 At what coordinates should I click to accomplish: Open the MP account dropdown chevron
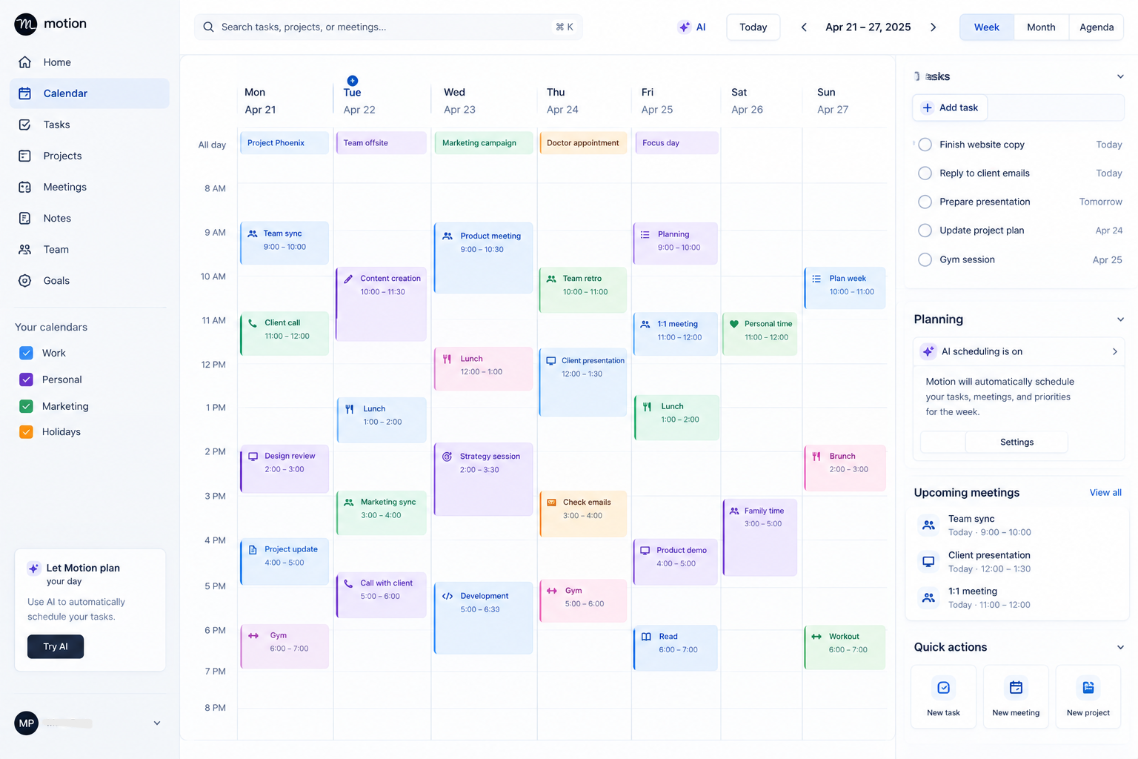[x=157, y=723]
